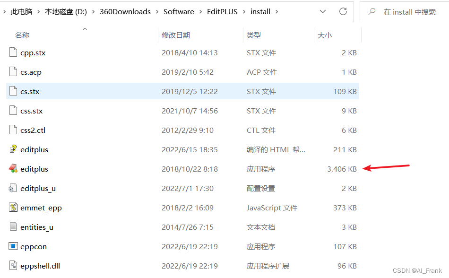The image size is (449, 278).
Task: Click the eppcon application icon
Action: pyautogui.click(x=13, y=246)
